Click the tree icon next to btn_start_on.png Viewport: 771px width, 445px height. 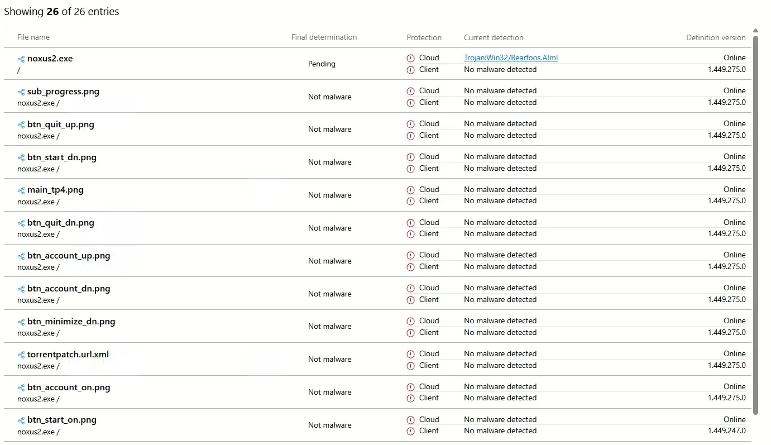[21, 420]
